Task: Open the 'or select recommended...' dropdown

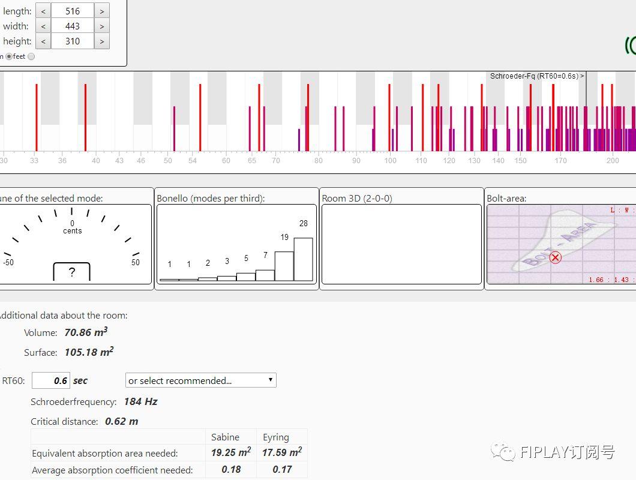Action: 200,380
